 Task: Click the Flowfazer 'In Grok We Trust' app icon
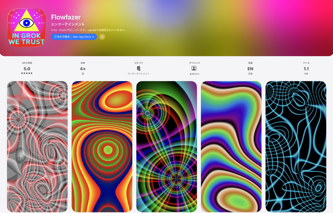point(27,28)
